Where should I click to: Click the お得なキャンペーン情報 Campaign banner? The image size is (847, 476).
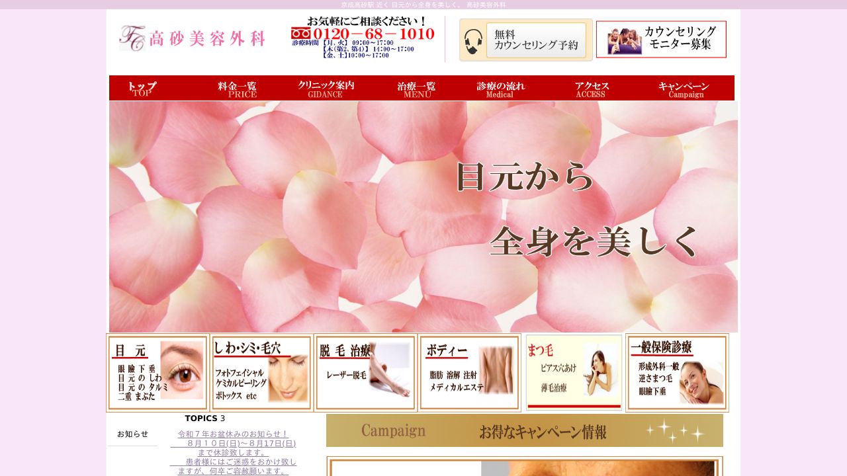point(525,431)
